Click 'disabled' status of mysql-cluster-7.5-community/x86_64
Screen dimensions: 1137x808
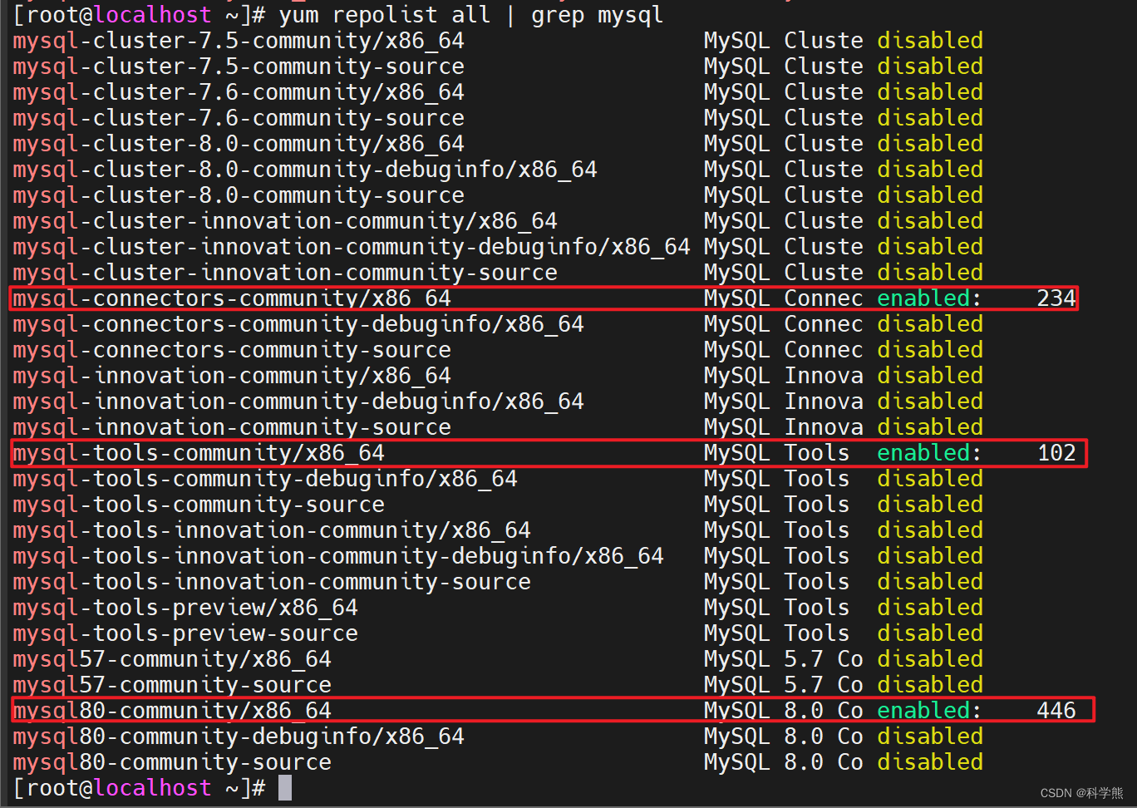point(930,41)
